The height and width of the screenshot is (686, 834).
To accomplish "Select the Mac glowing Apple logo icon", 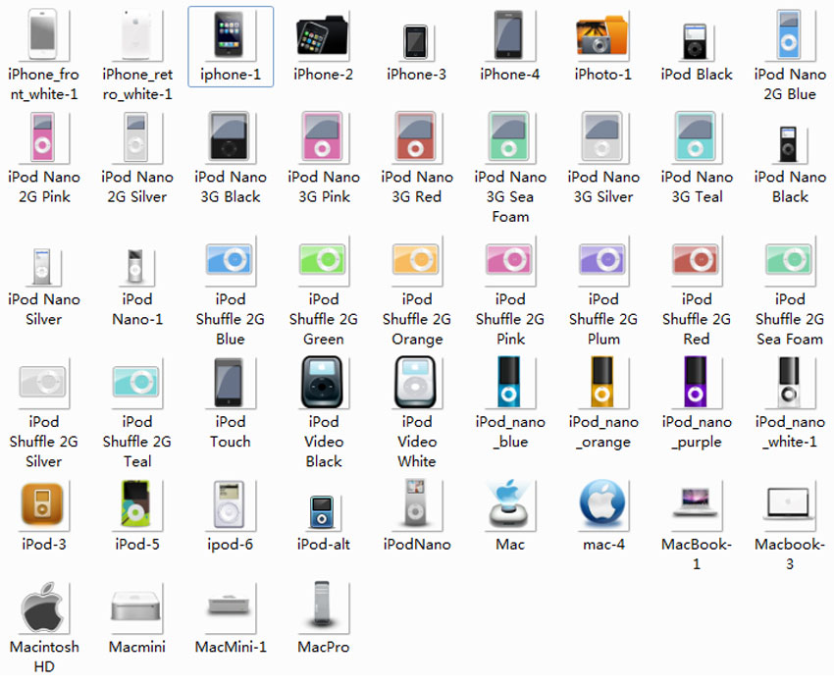I will click(x=509, y=503).
